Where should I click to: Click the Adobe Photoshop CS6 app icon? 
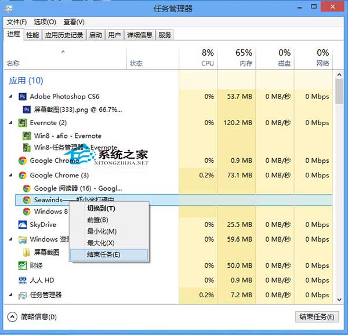point(23,97)
